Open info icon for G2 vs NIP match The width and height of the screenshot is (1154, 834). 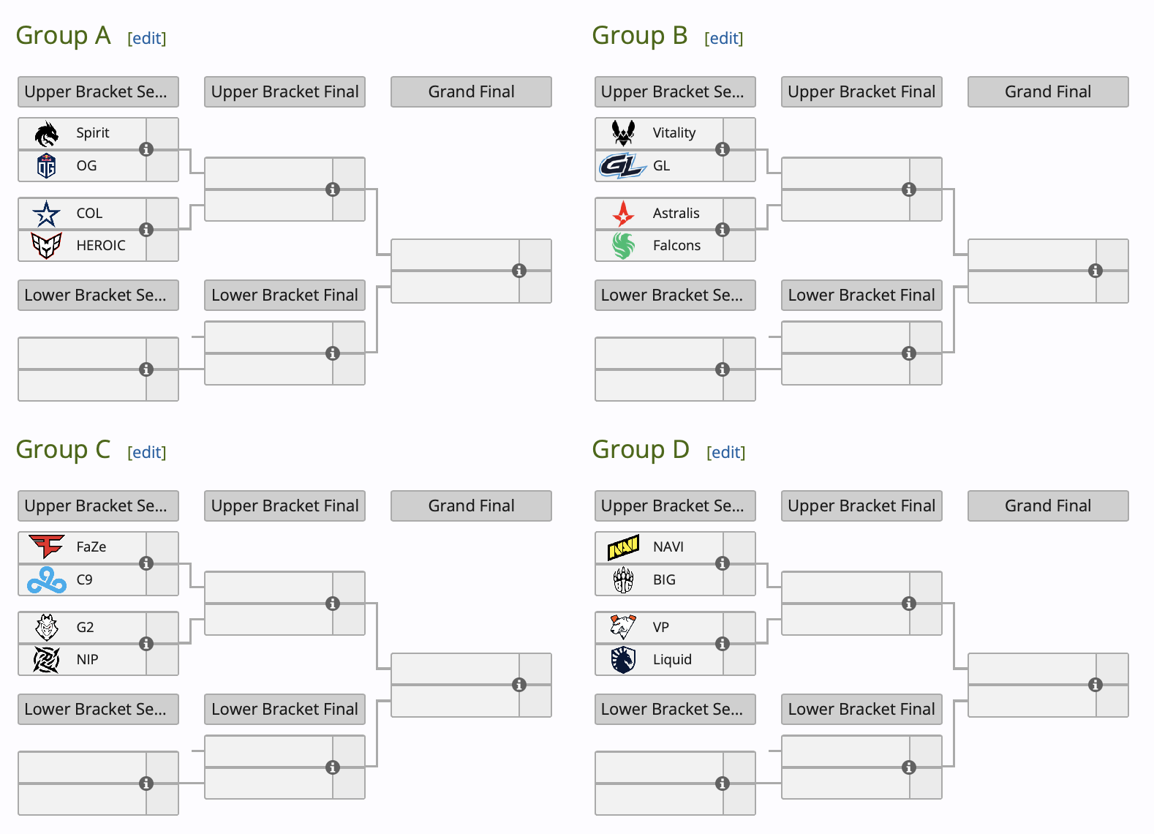coord(146,644)
